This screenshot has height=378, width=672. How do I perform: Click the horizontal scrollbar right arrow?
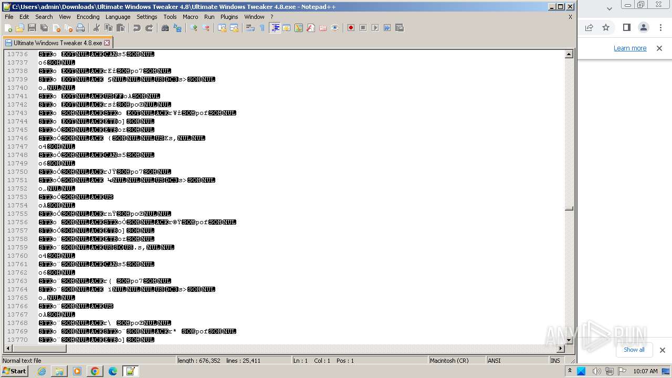(560, 349)
